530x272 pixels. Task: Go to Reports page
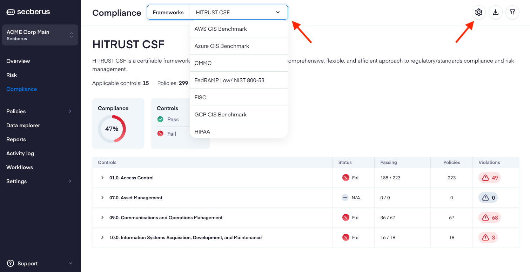coord(16,139)
